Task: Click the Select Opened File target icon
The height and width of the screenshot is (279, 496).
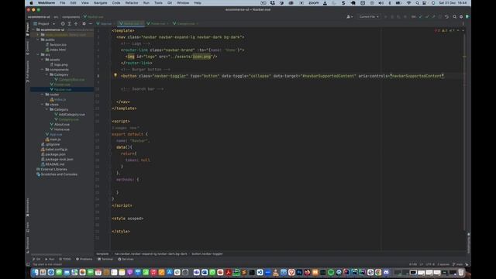Action: 63,24
